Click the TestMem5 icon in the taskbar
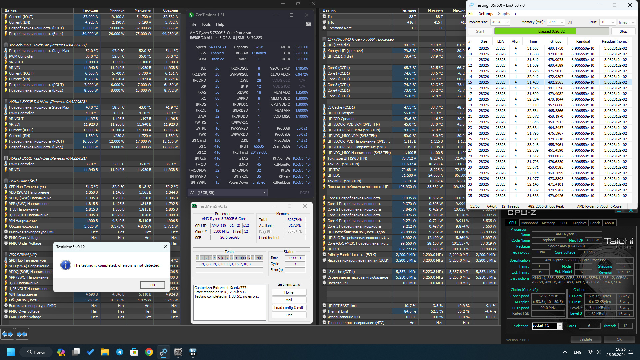The image size is (640, 360). coord(193,352)
